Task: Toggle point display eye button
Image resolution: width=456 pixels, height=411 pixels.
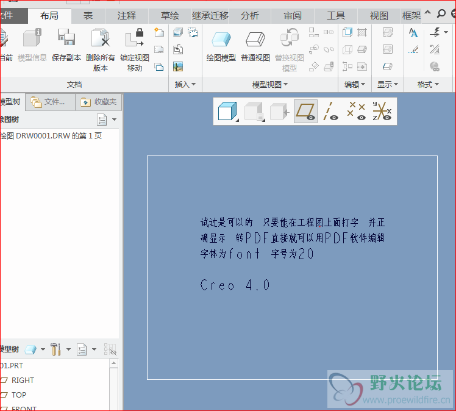Action: pyautogui.click(x=356, y=112)
